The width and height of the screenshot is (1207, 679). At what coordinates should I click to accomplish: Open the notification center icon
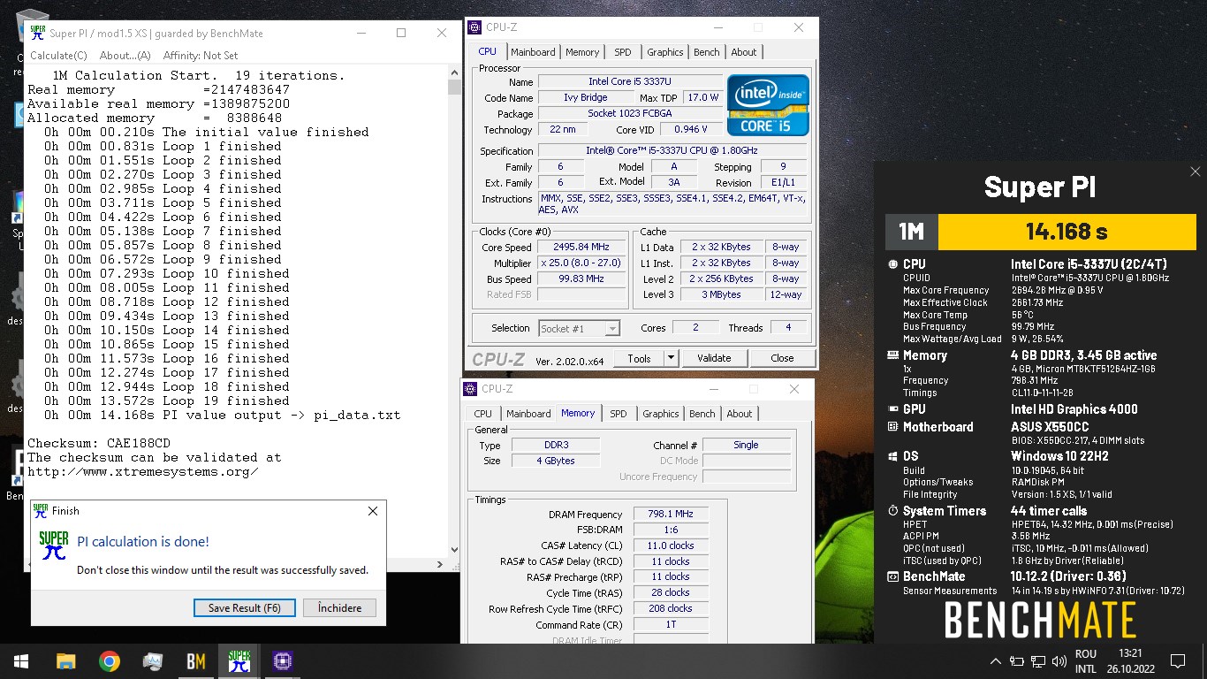coord(1177,661)
